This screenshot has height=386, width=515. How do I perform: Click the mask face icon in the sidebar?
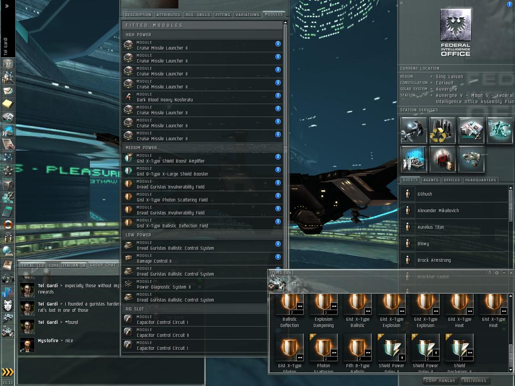tap(8, 305)
